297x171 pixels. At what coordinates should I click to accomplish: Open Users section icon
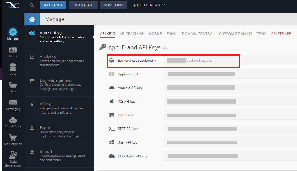(13, 50)
